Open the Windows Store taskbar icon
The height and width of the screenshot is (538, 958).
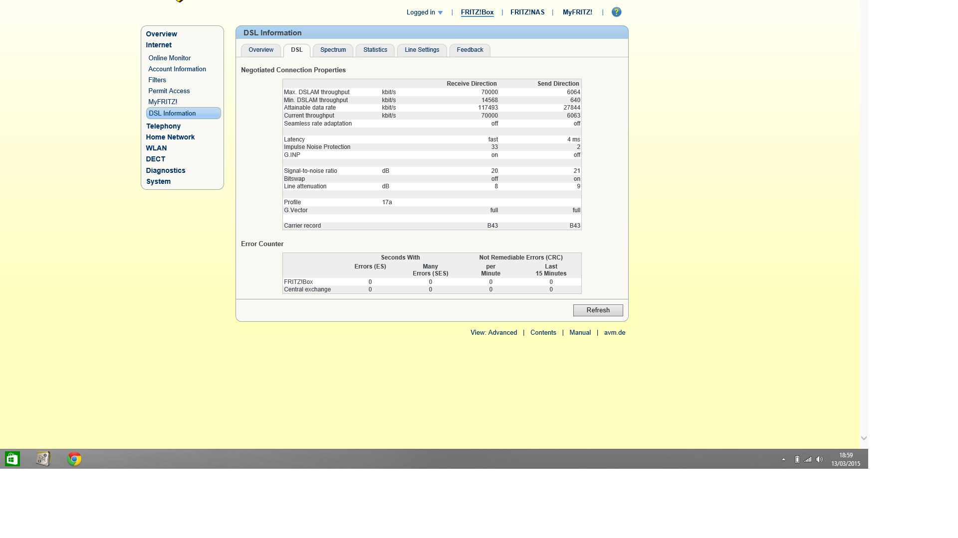(x=12, y=459)
